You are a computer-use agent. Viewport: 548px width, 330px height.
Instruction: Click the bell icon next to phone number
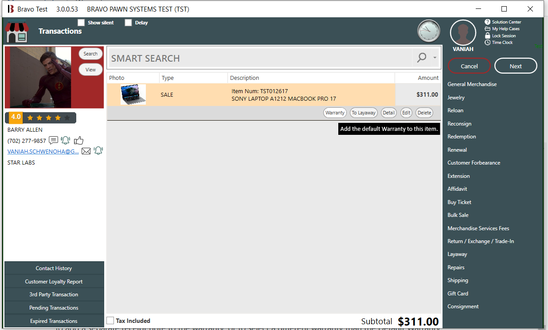tap(66, 141)
